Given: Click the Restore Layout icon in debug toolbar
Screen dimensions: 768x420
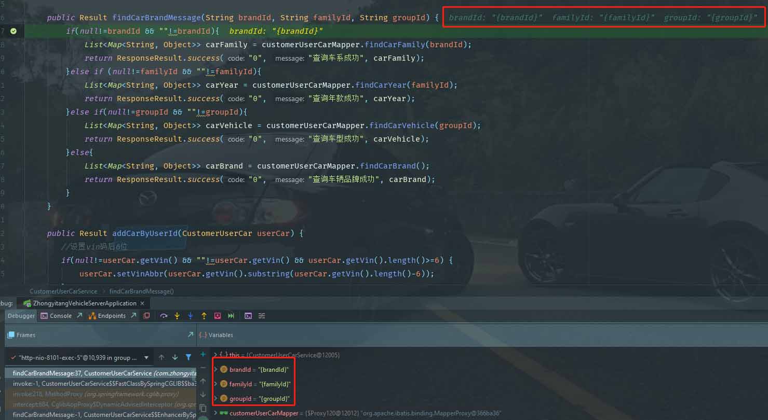Looking at the screenshot, I should point(146,316).
